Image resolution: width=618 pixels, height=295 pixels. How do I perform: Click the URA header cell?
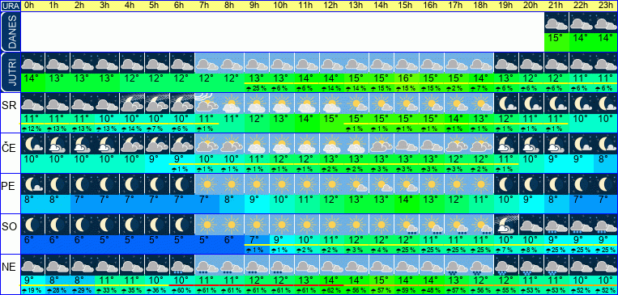(10, 6)
